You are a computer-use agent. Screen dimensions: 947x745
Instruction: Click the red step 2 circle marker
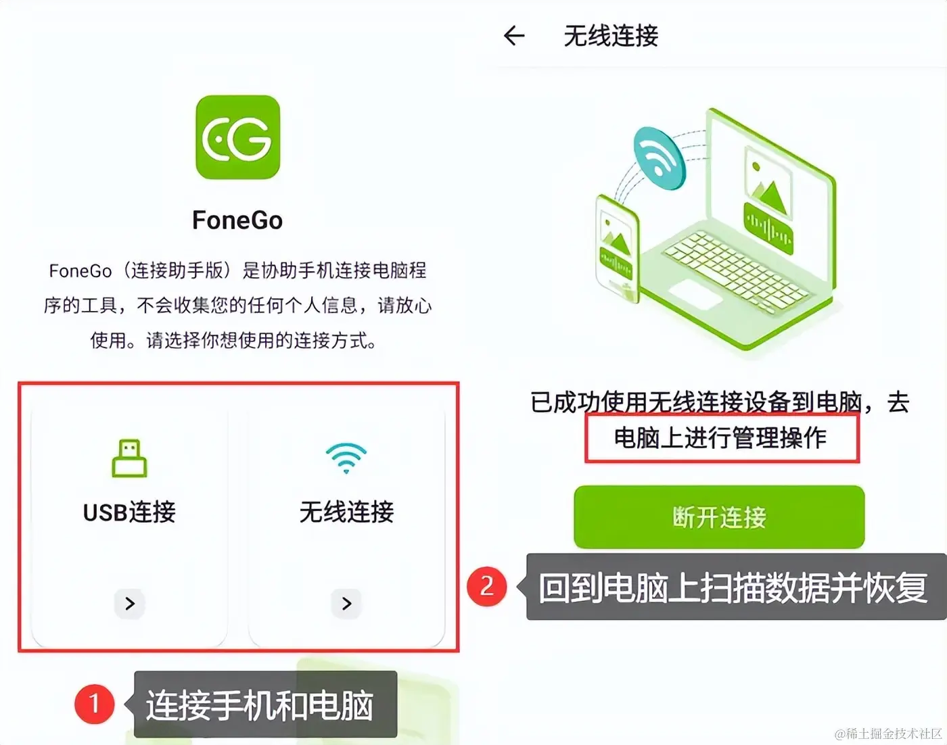[487, 586]
